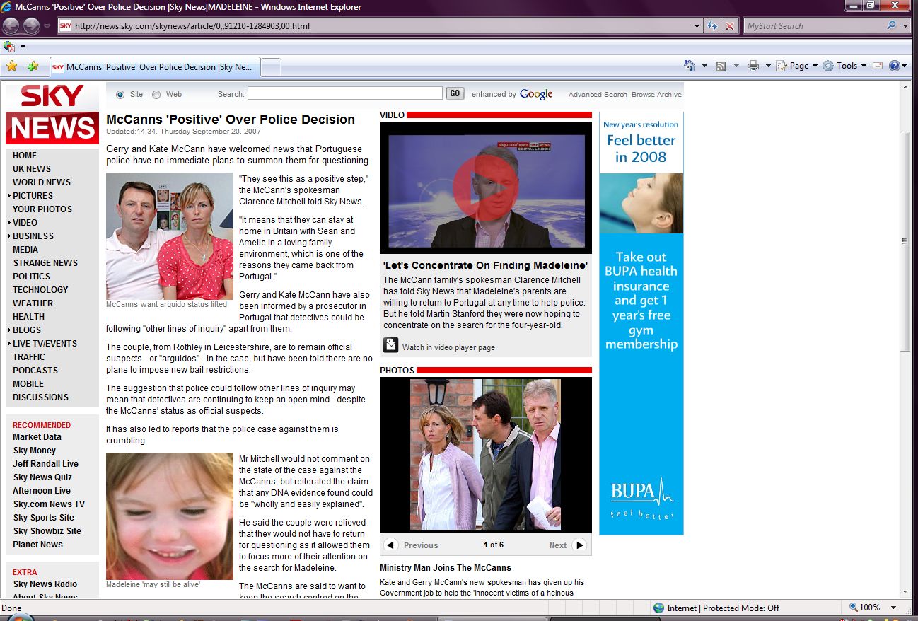Click the Print icon
This screenshot has width=918, height=621.
(x=753, y=66)
